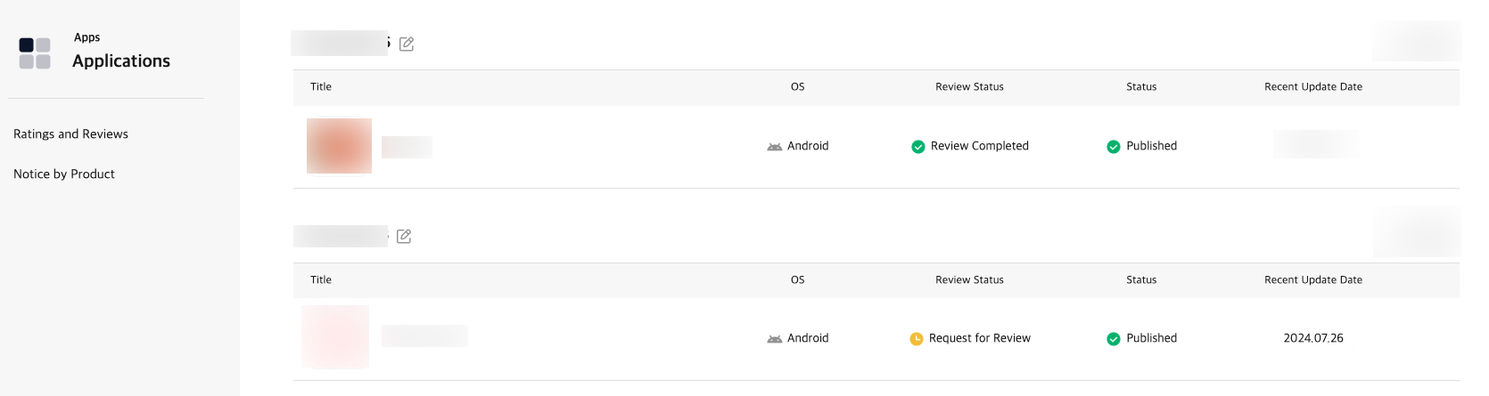
Task: Click the Applications grid icon in sidebar
Action: 35,53
